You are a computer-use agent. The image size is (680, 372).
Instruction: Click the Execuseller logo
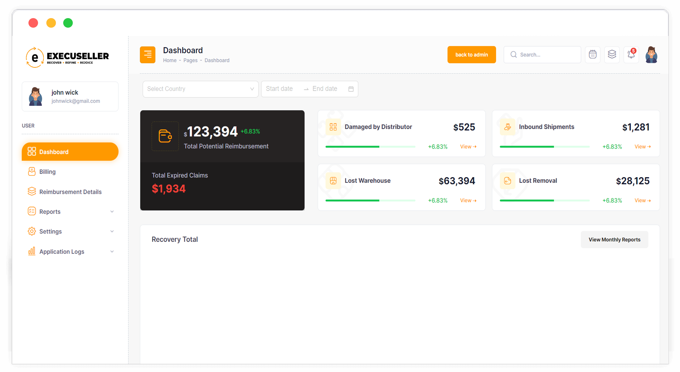pyautogui.click(x=67, y=57)
